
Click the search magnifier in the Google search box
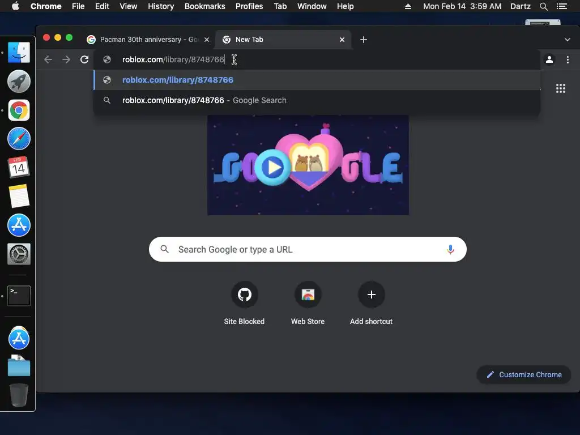coord(165,249)
